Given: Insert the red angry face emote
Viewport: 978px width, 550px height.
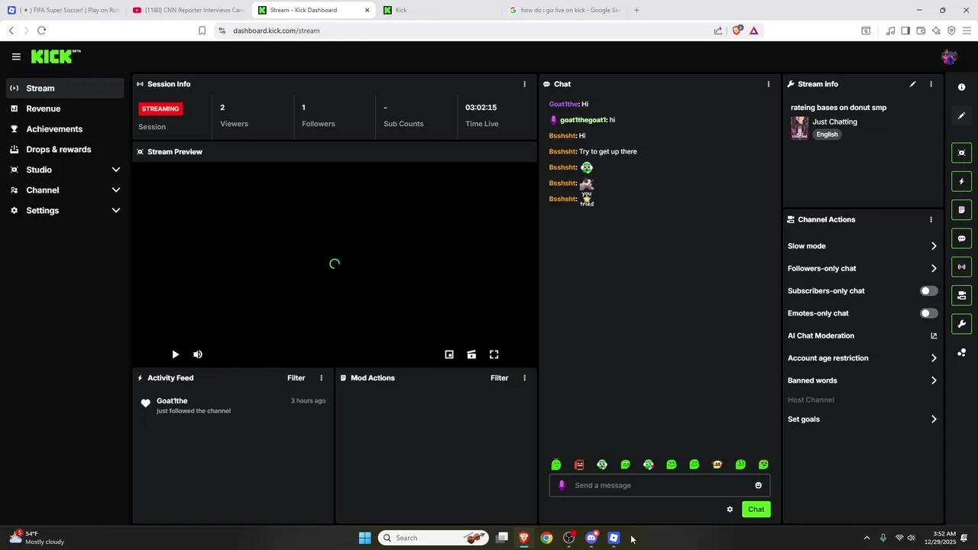Looking at the screenshot, I should coord(579,464).
